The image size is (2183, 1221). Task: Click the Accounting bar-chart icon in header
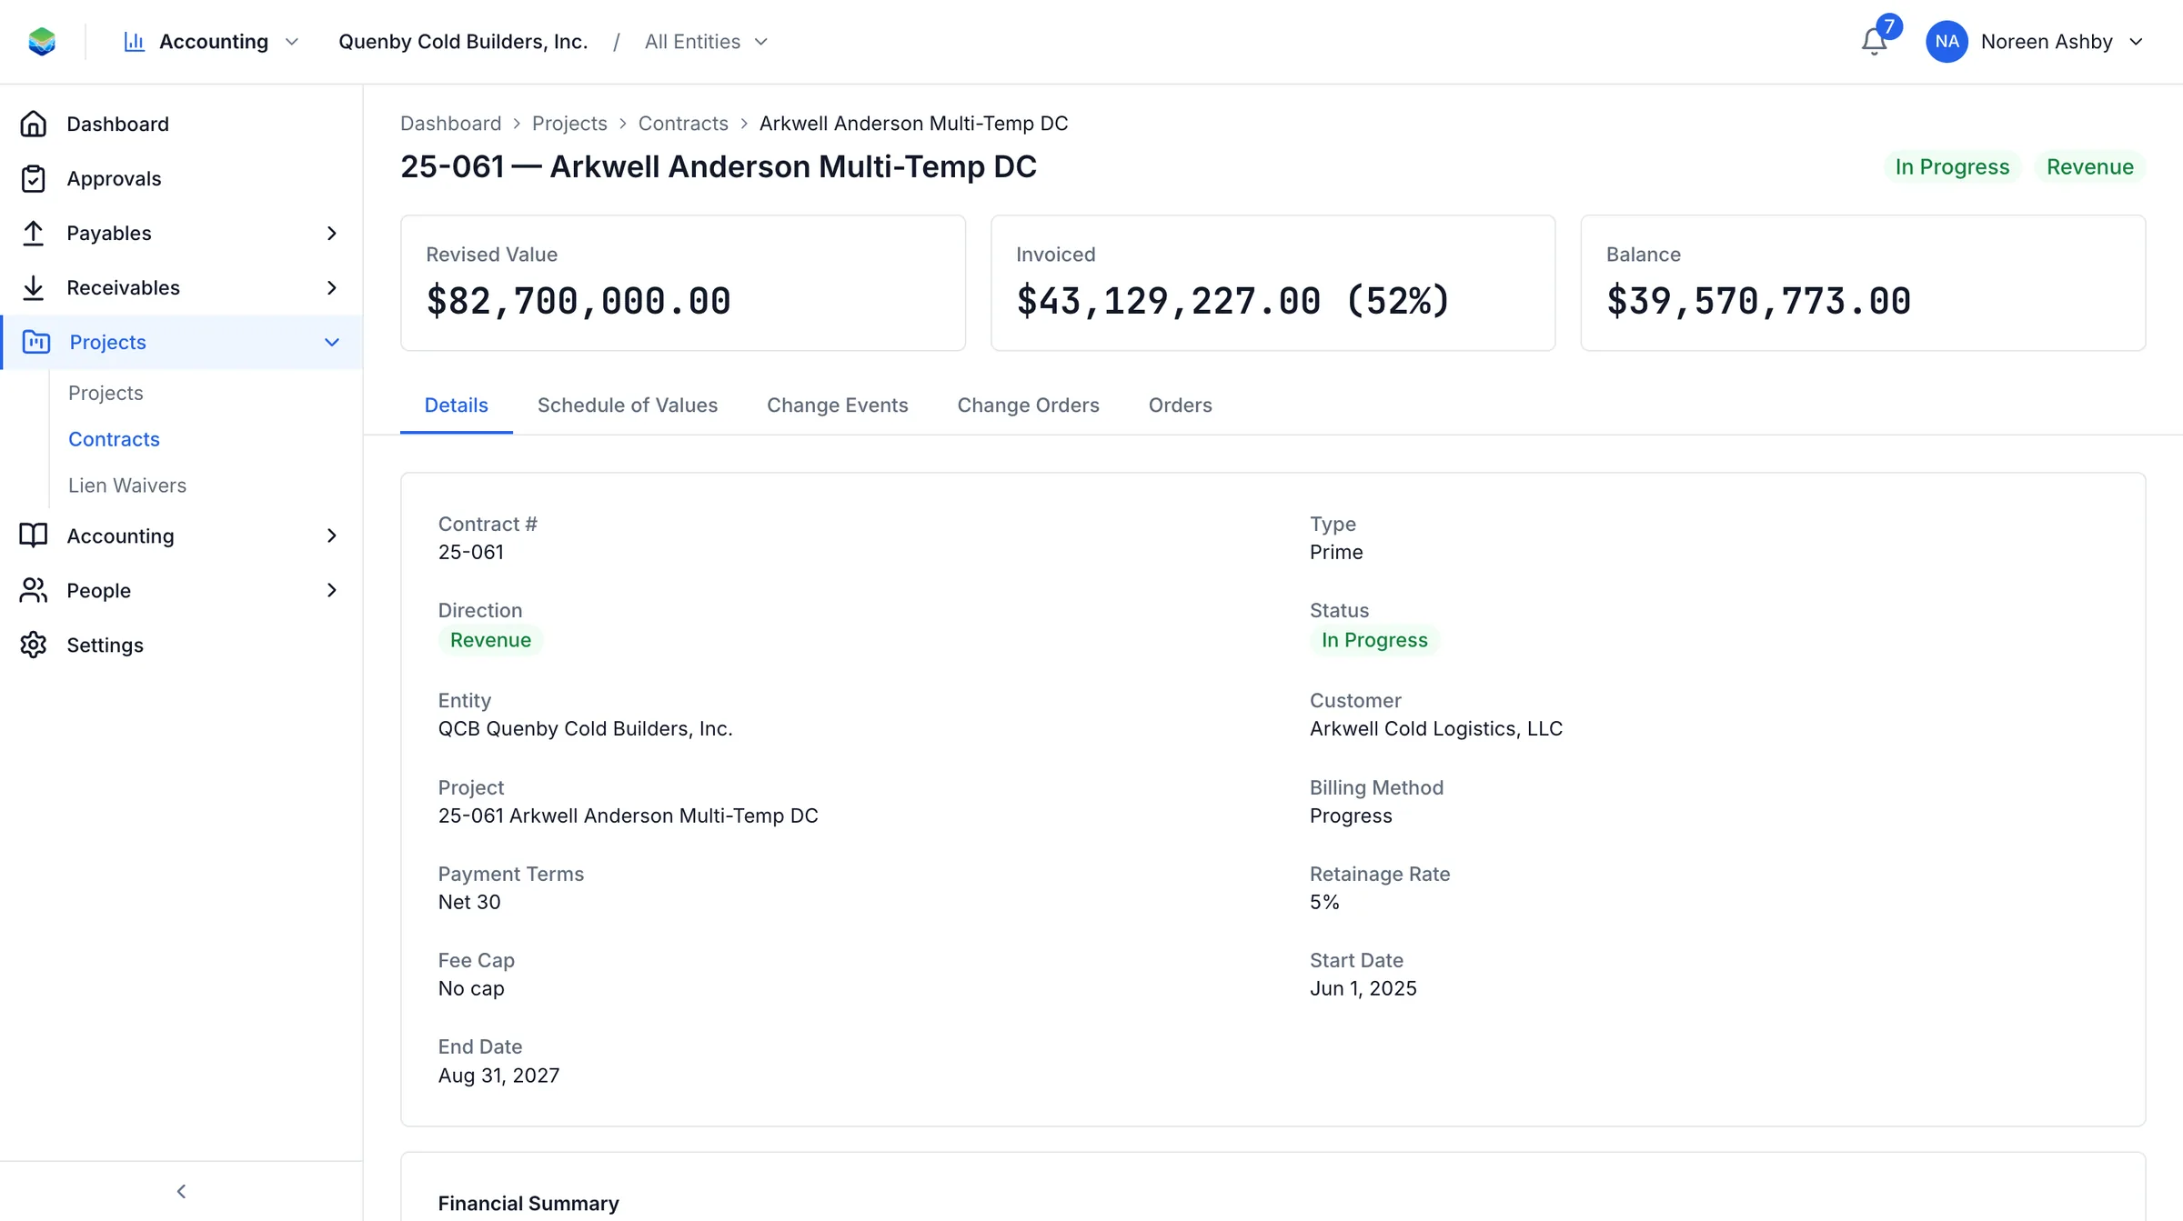[x=135, y=42]
